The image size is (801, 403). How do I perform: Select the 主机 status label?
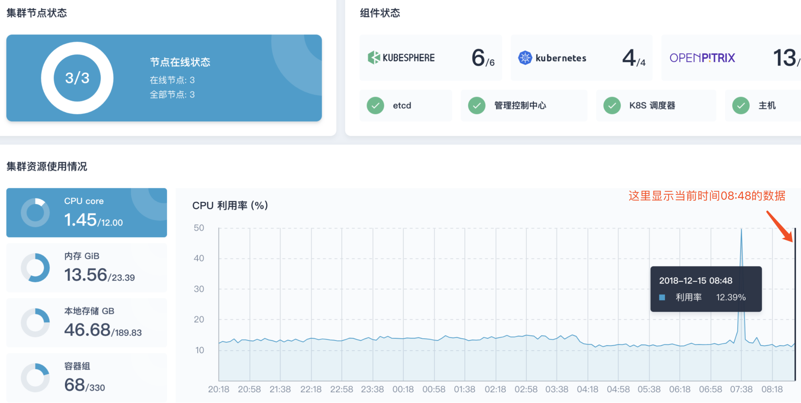pos(767,106)
